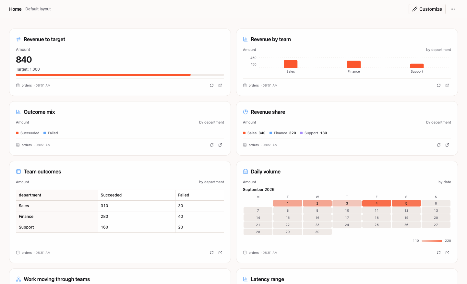This screenshot has height=284, width=467.
Task: Refresh the Team outcomes card
Action: pyautogui.click(x=212, y=253)
